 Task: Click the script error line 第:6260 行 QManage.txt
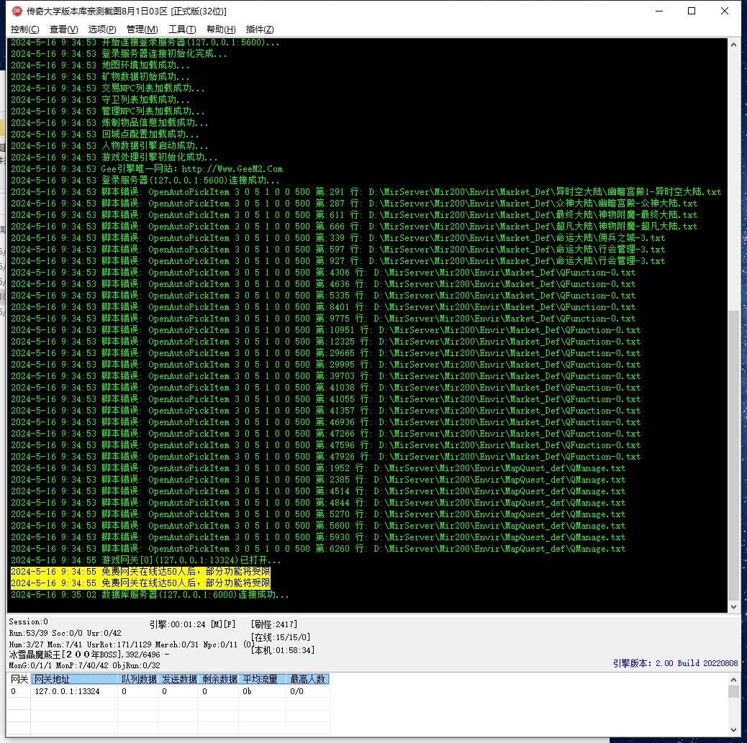pyautogui.click(x=318, y=549)
